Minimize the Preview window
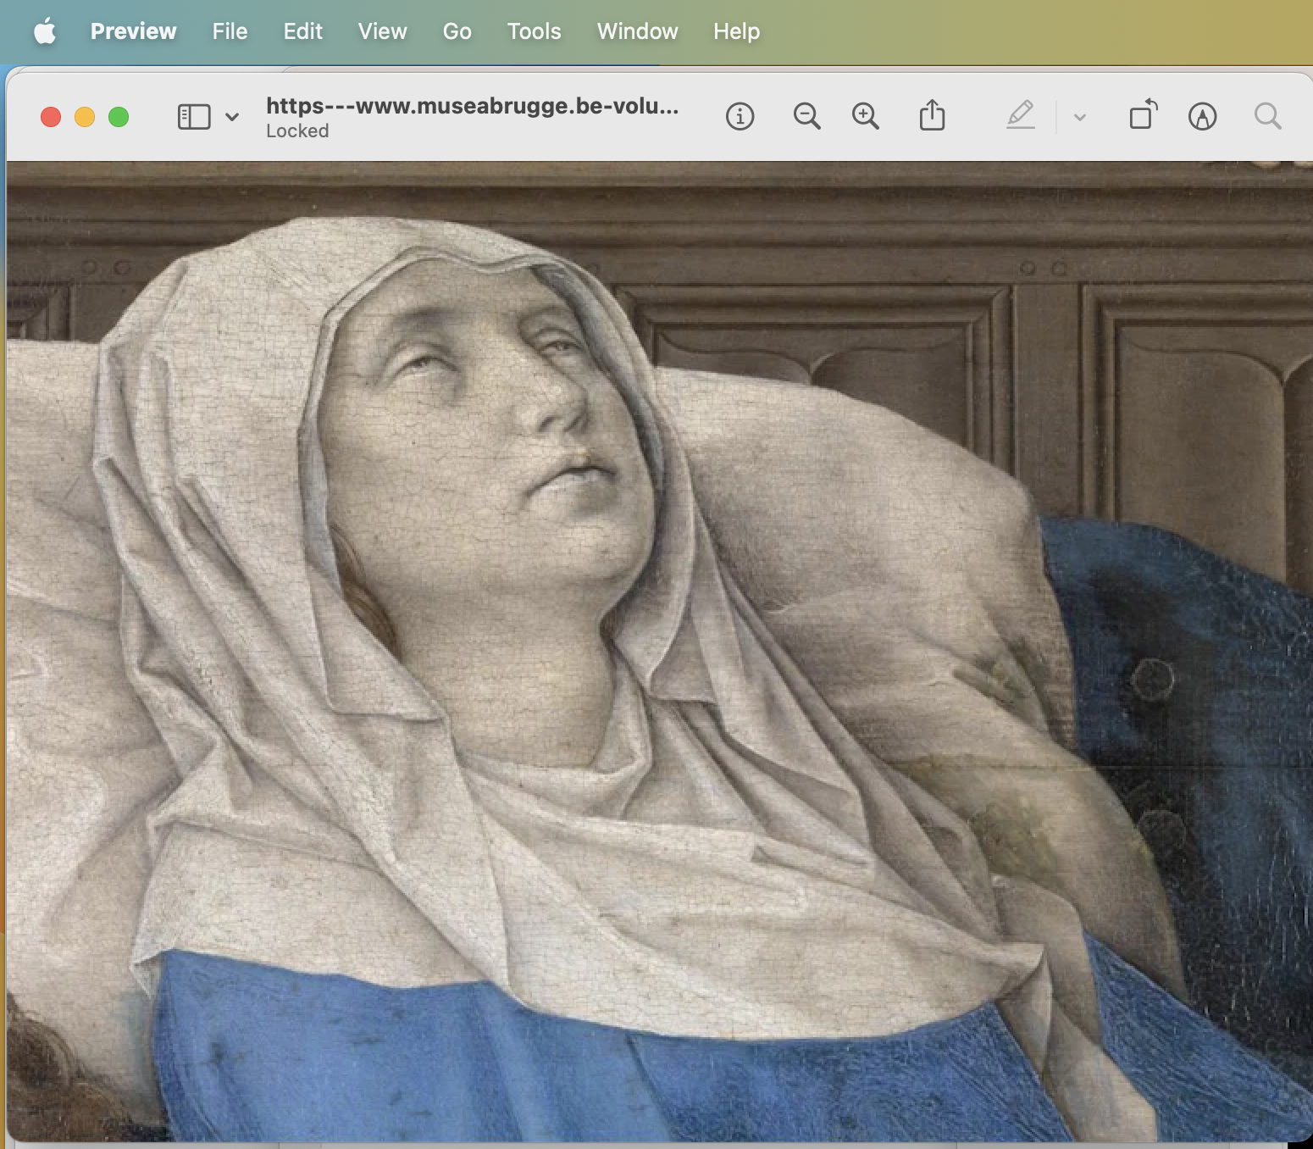 pyautogui.click(x=85, y=117)
